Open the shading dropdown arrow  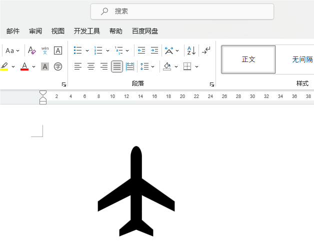point(176,66)
